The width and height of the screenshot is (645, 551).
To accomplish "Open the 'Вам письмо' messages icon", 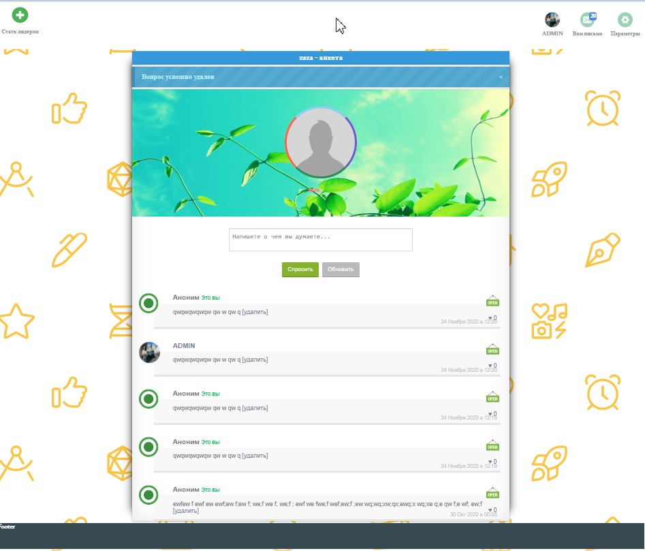I will (x=587, y=20).
